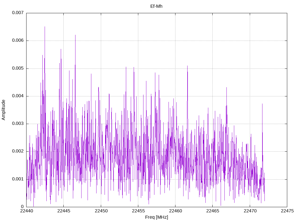This screenshot has height=221, width=295.
Task: Click the y-axis tick label 0.007
Action: tap(18, 13)
